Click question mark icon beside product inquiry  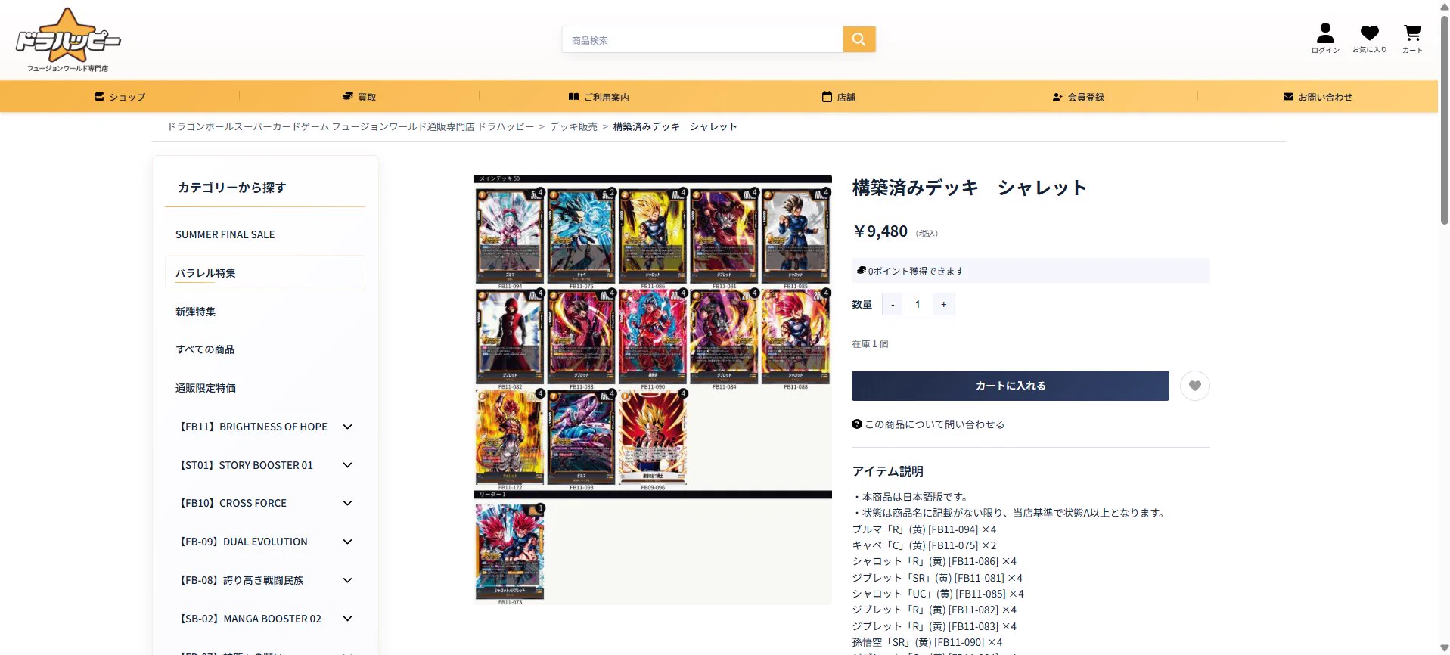coord(857,424)
